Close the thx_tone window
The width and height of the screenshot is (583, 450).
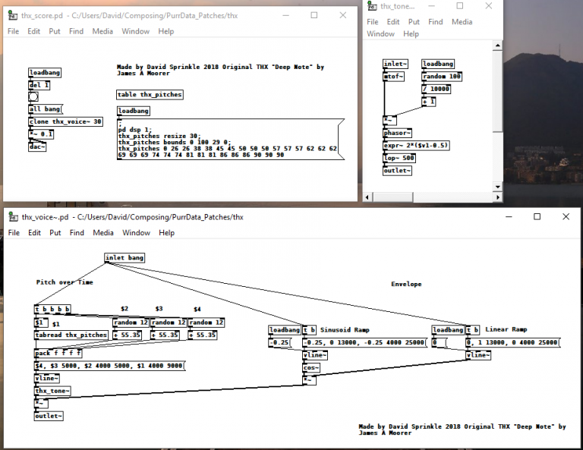tap(489, 6)
